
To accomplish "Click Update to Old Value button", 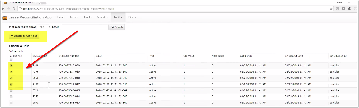I will (24, 36).
